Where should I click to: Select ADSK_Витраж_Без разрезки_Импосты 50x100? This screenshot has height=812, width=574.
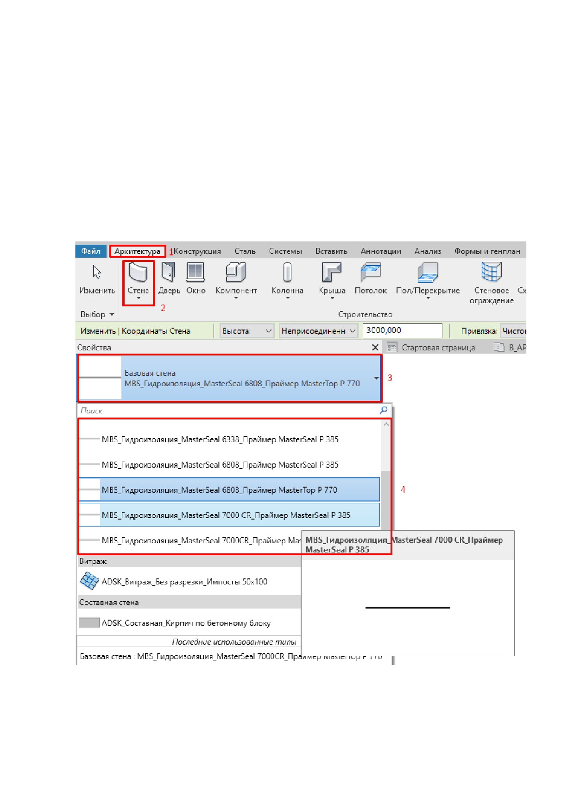[x=190, y=581]
